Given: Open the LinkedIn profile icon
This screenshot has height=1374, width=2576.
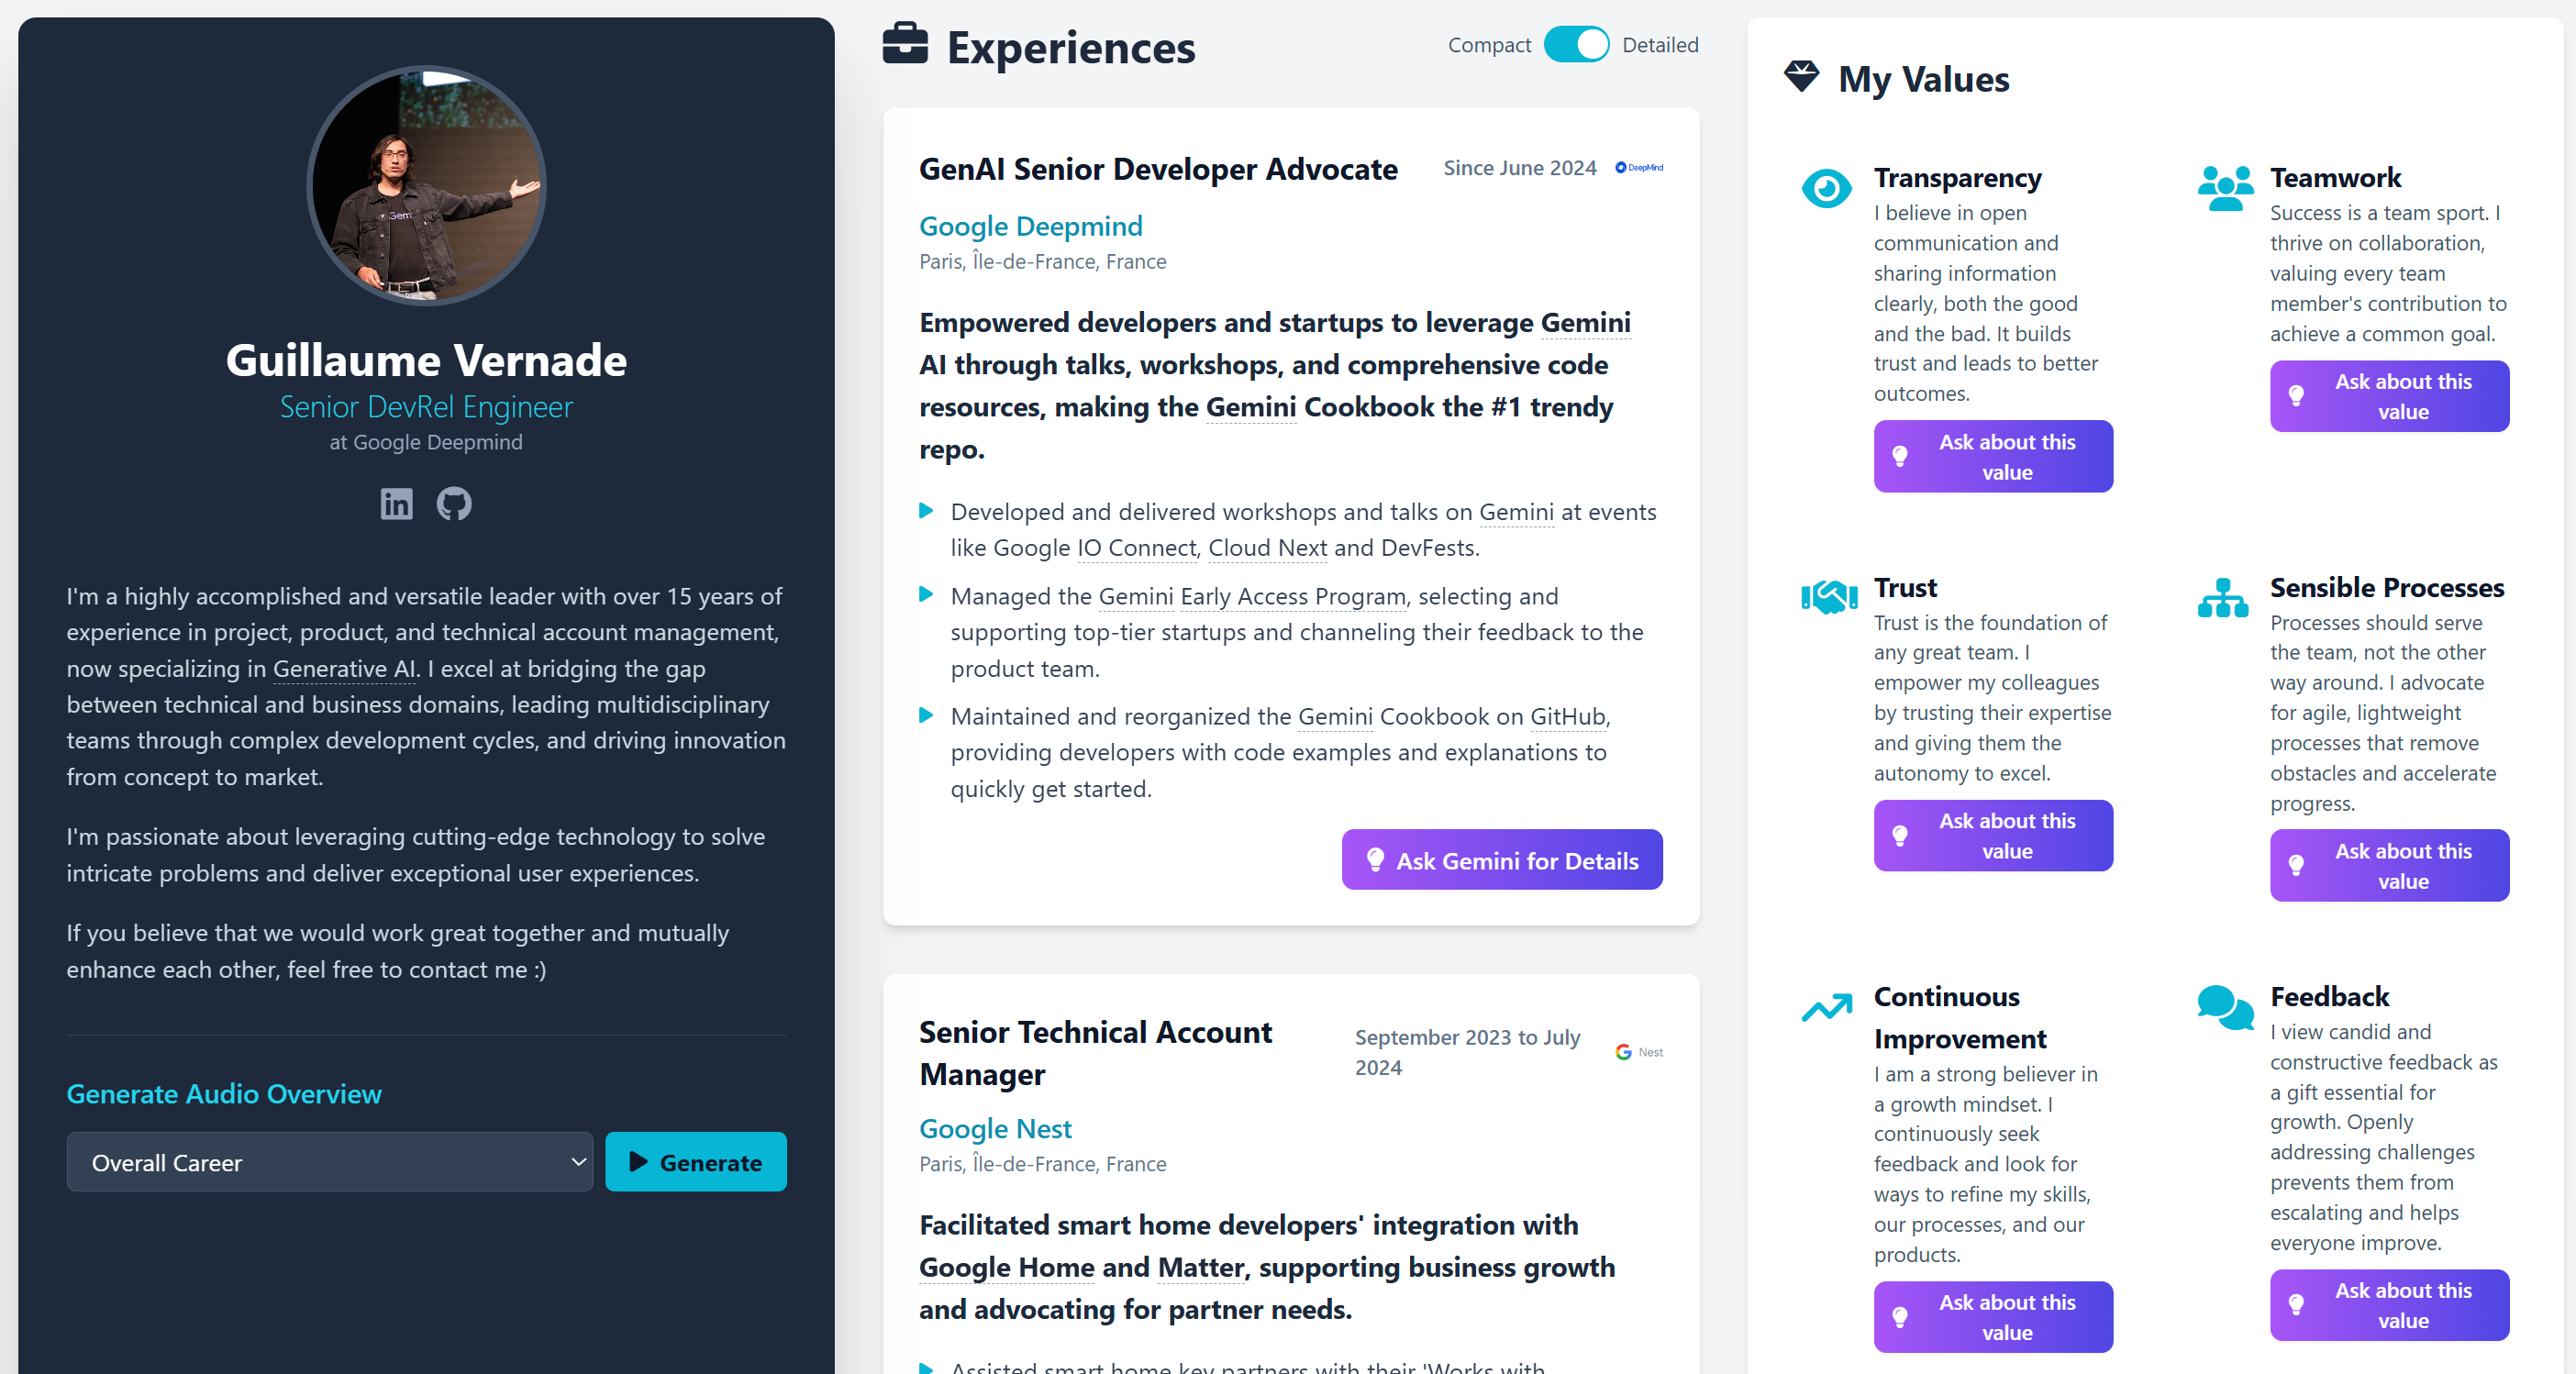Looking at the screenshot, I should 396,503.
